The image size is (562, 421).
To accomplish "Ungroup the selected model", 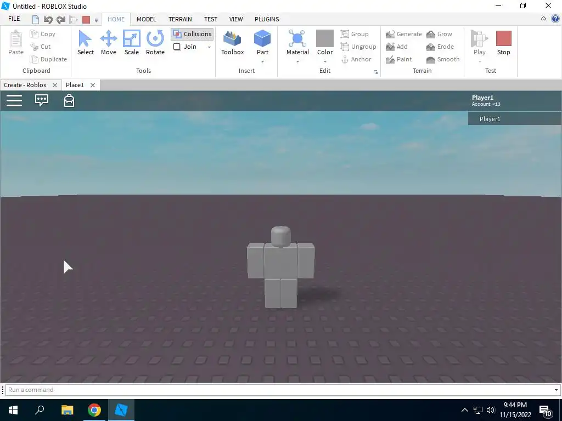I will (x=358, y=47).
